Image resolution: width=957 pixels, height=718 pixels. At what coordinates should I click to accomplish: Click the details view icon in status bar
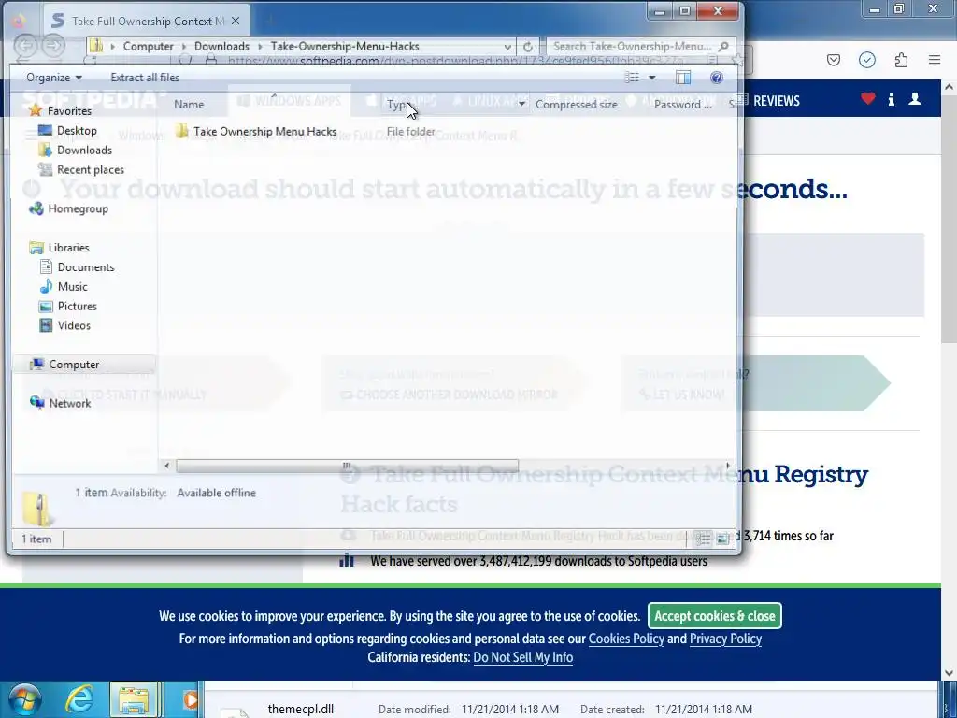pyautogui.click(x=703, y=538)
